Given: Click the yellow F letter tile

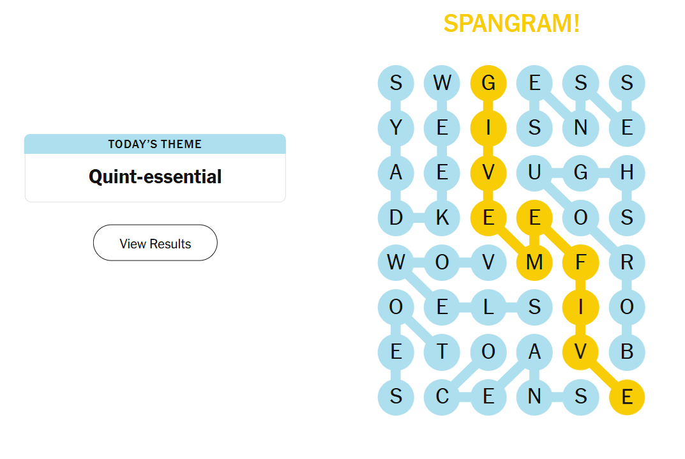Looking at the screenshot, I should (580, 262).
